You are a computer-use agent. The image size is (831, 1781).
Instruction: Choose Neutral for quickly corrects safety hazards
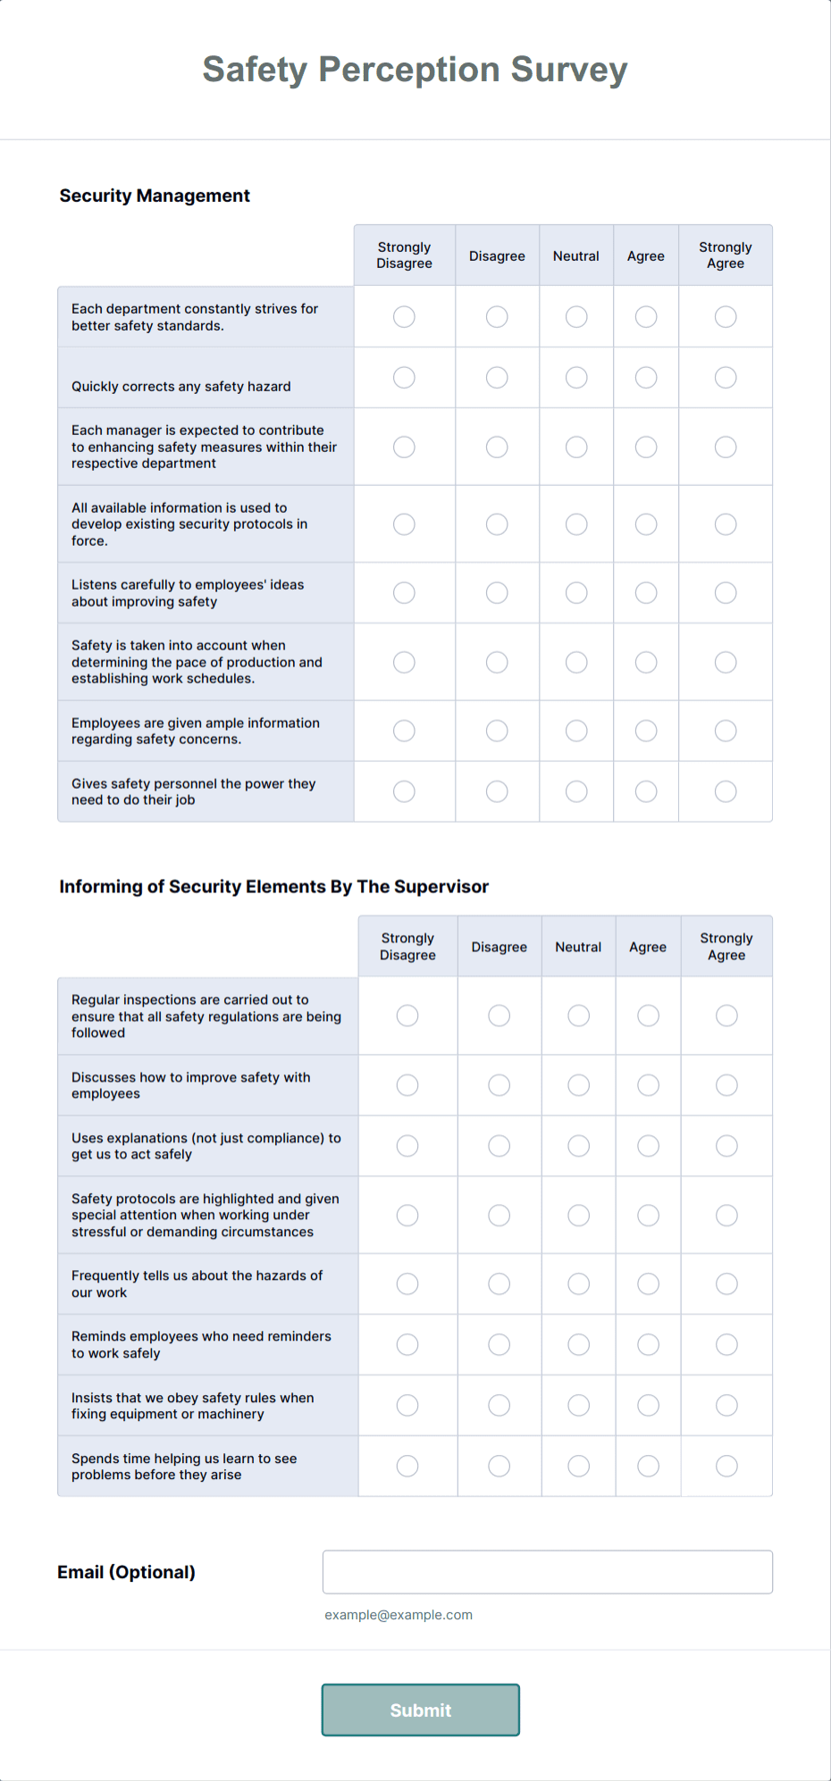575,377
